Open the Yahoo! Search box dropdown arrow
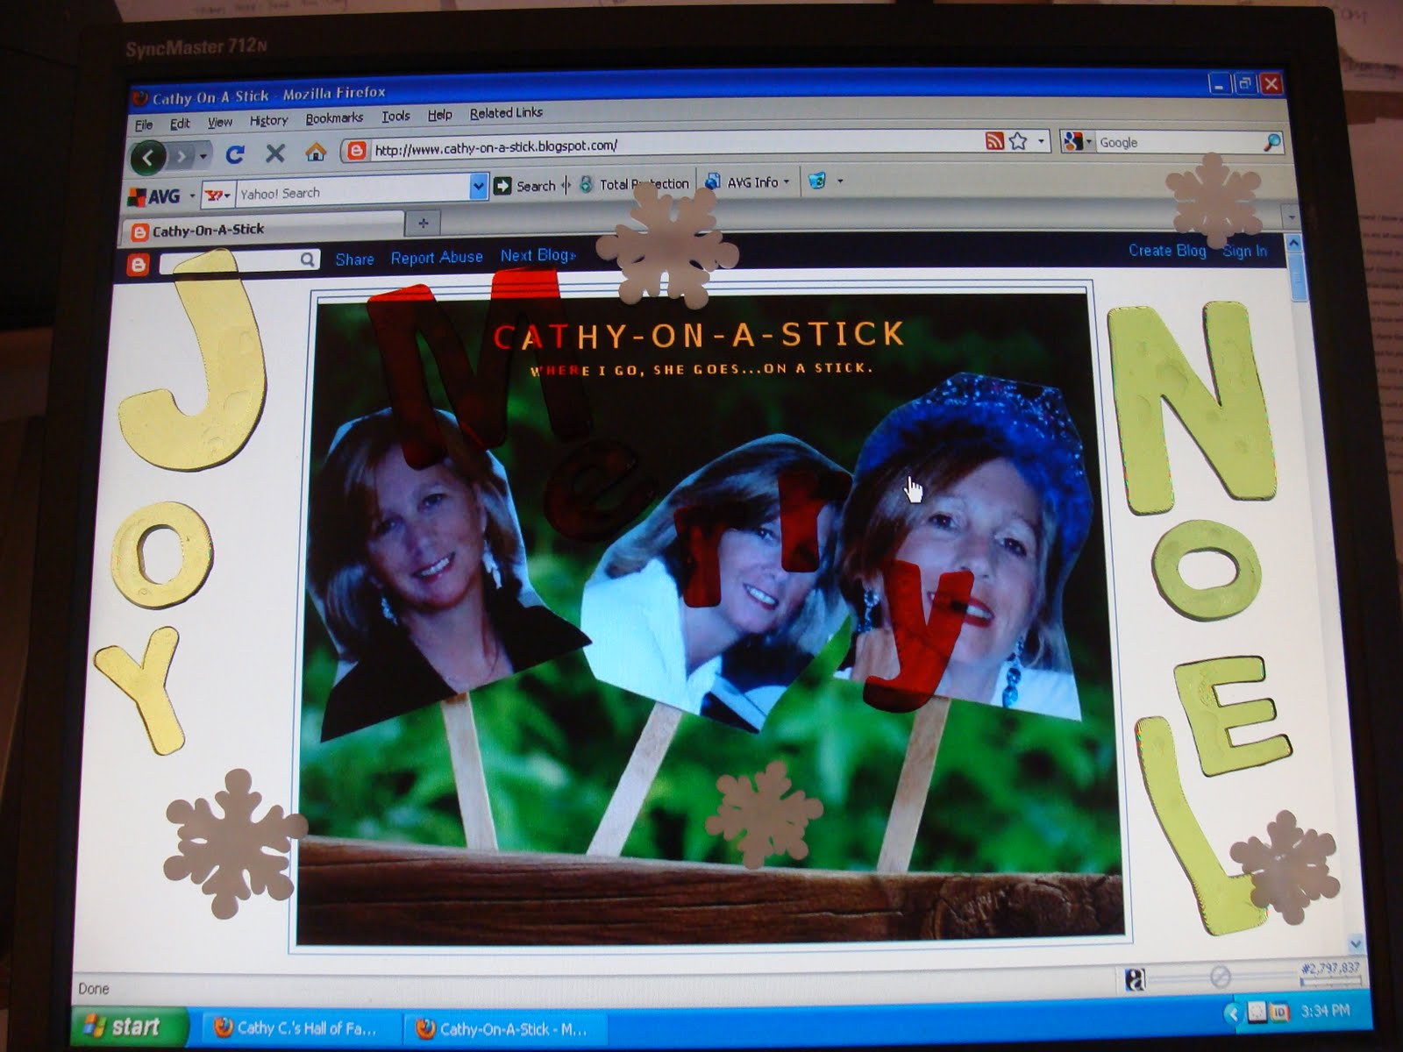This screenshot has width=1403, height=1052. tap(478, 186)
